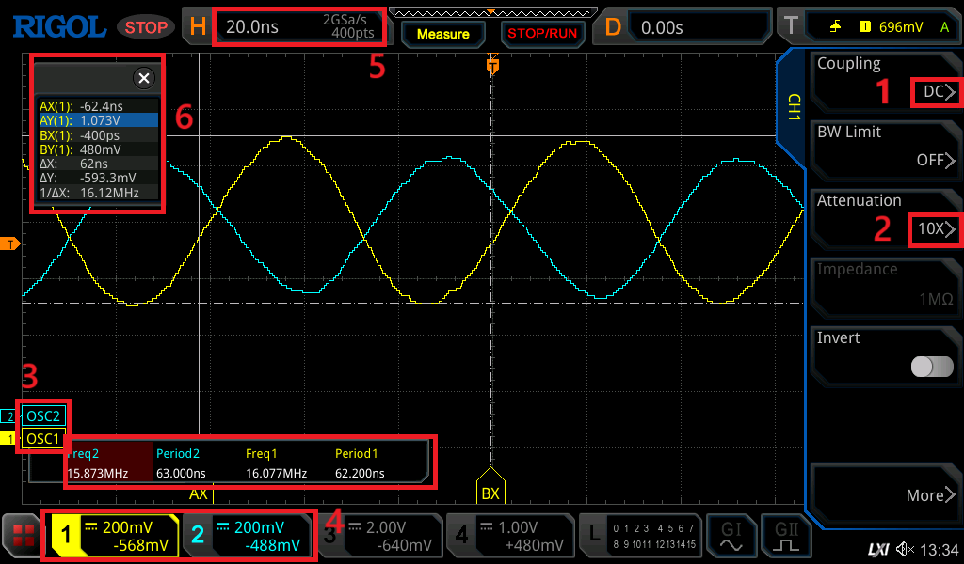964x564 pixels.
Task: Open the GI function generator icon
Action: (x=731, y=537)
